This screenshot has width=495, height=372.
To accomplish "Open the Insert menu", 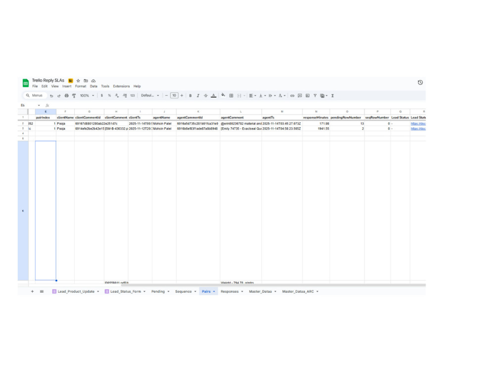I will click(x=67, y=86).
